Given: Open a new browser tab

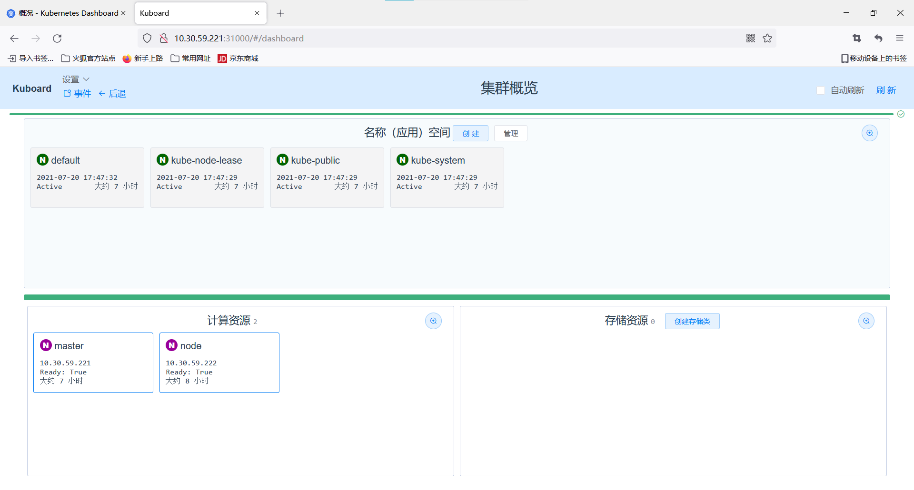Looking at the screenshot, I should pyautogui.click(x=280, y=13).
